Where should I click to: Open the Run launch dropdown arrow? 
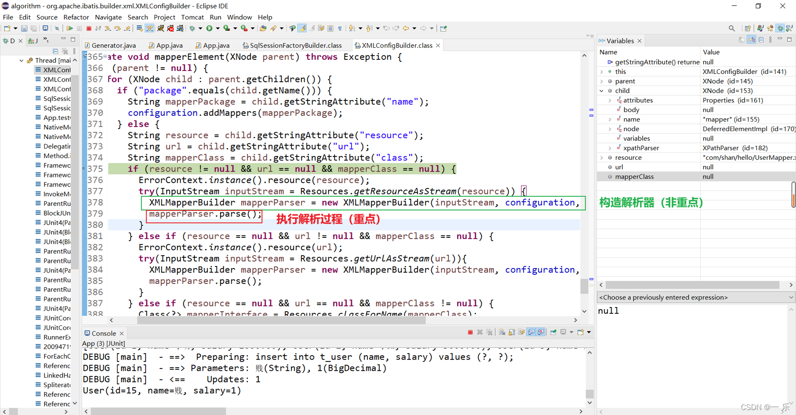click(x=218, y=28)
